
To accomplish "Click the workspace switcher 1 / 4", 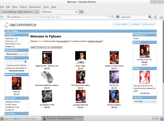I will [x=155, y=119].
